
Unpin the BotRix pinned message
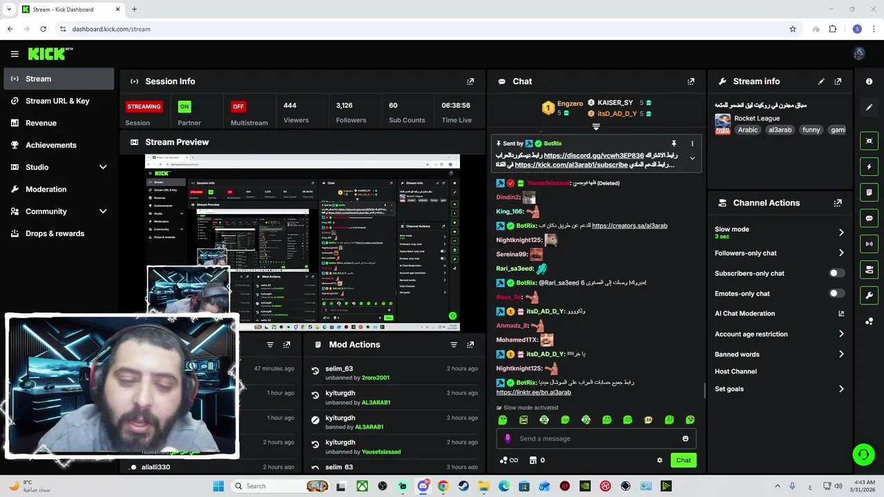click(x=674, y=144)
